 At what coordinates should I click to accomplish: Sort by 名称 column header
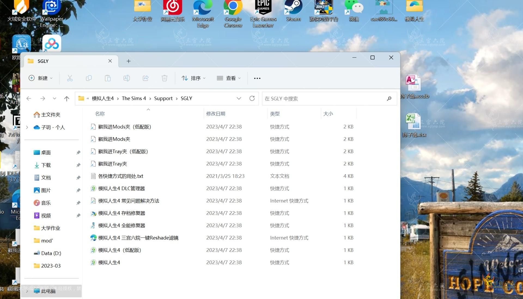point(100,114)
